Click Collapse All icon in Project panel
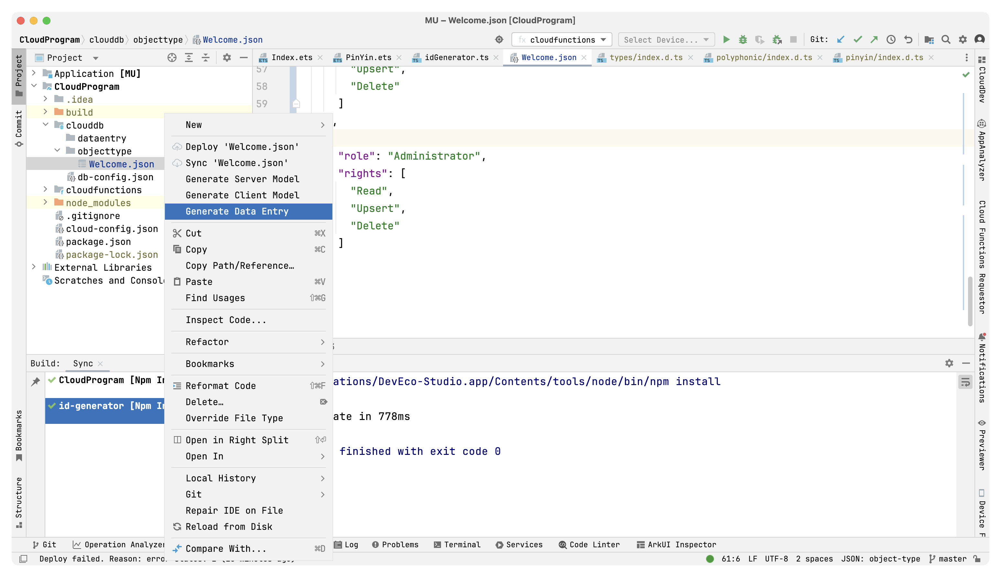Image resolution: width=1001 pixels, height=577 pixels. pos(205,58)
